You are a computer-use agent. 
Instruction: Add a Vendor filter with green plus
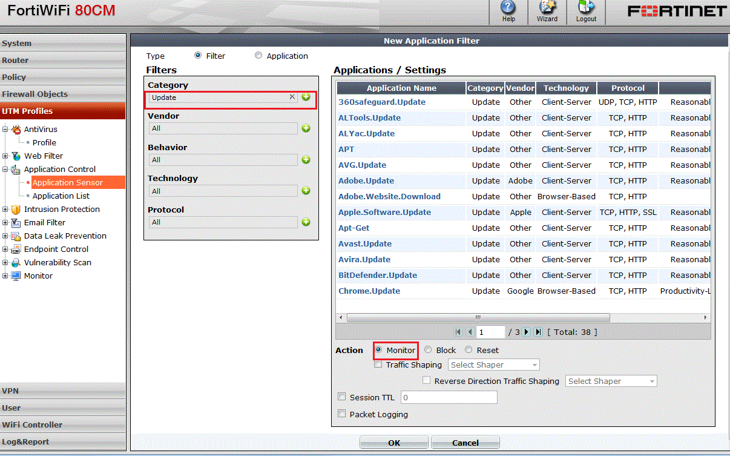coord(306,128)
